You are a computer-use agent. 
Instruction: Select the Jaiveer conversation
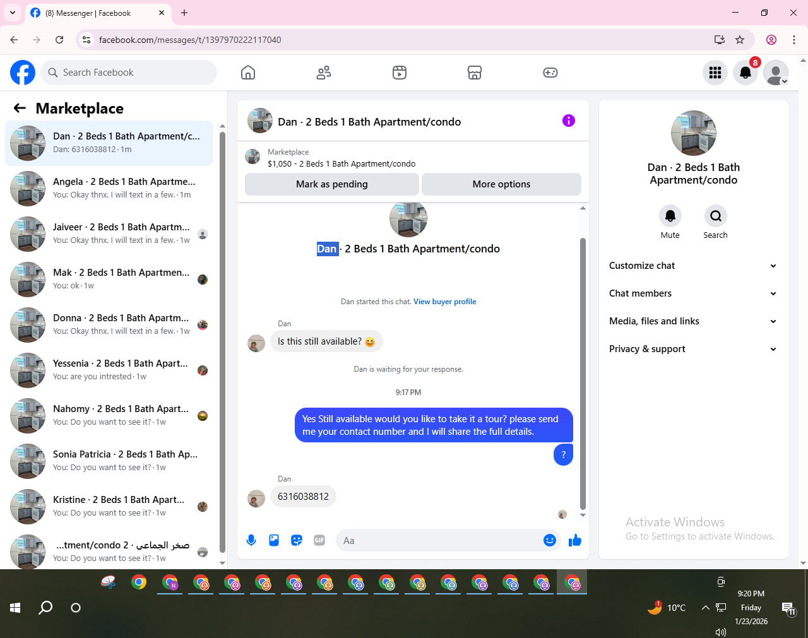[109, 234]
